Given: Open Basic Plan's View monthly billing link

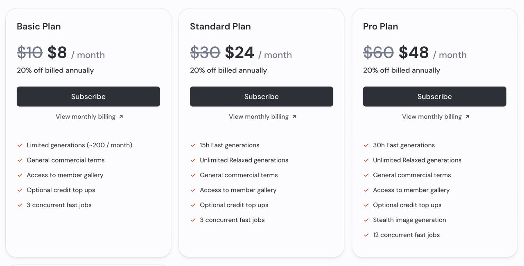Looking at the screenshot, I should (86, 117).
